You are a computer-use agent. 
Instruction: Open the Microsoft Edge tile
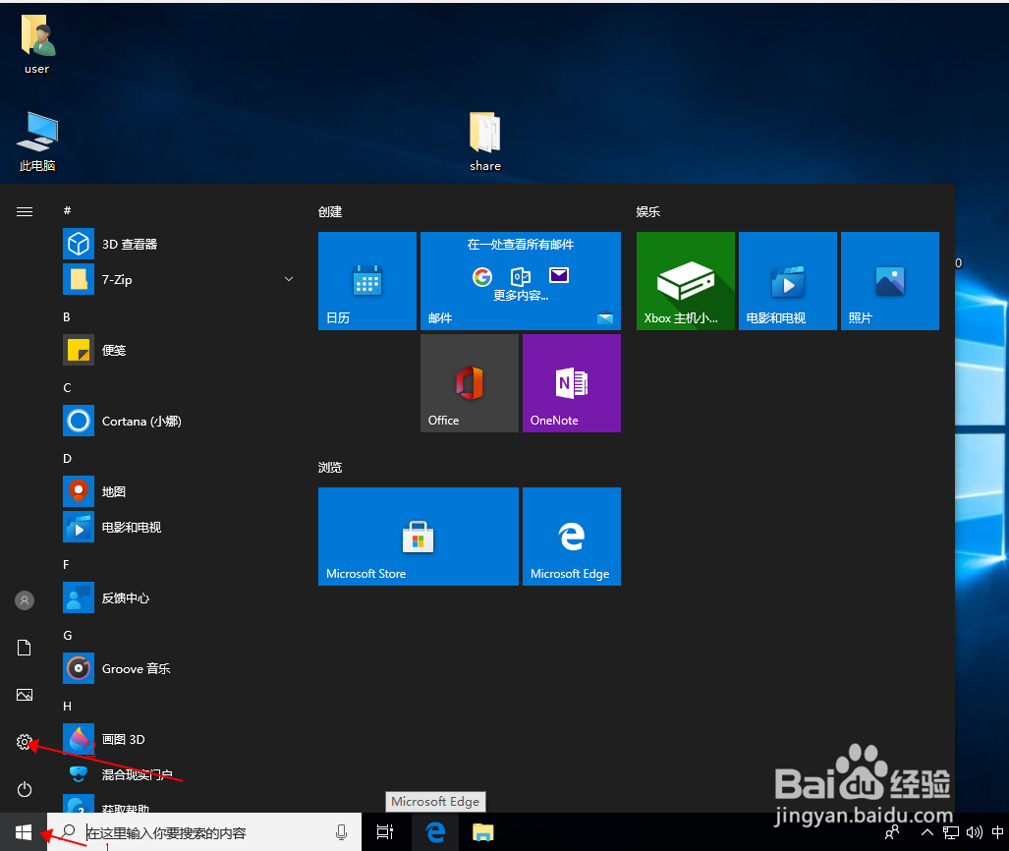coord(572,537)
